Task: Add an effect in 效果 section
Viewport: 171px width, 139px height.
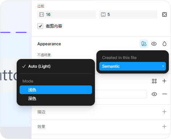Action: coord(164,127)
